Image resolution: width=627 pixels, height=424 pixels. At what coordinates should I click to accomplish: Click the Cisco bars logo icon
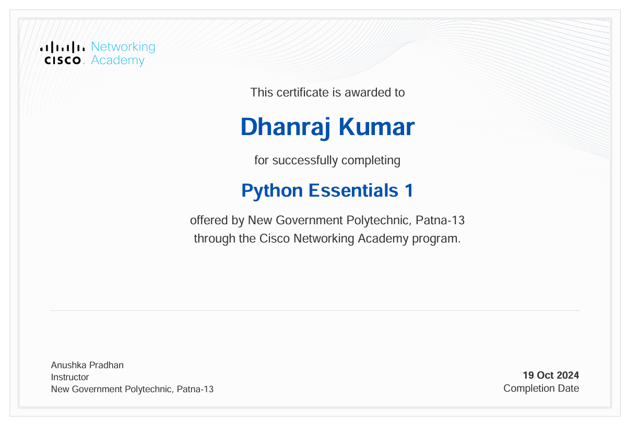pyautogui.click(x=62, y=53)
